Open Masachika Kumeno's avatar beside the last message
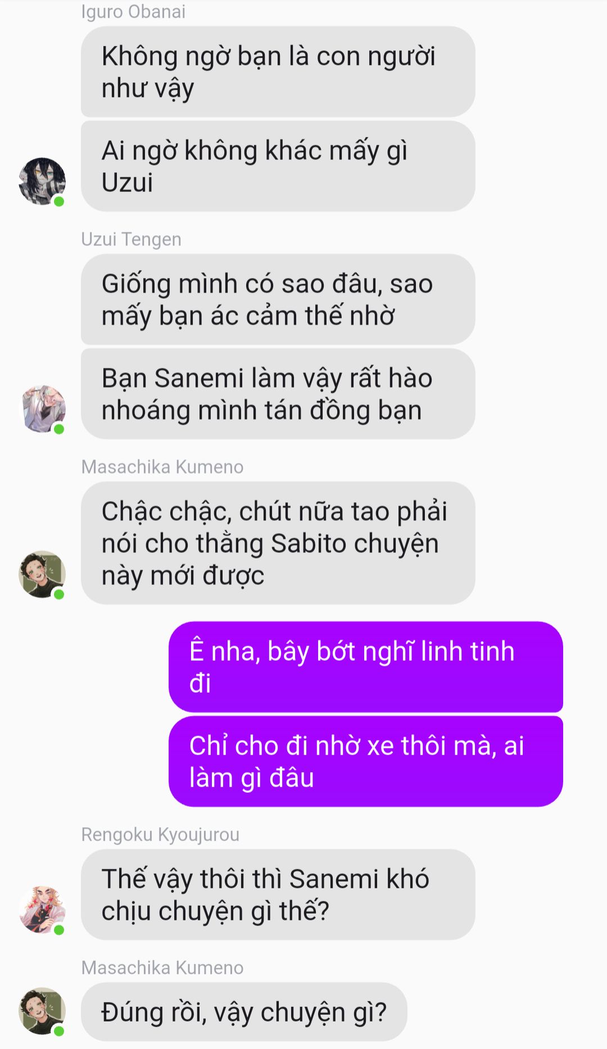Screen dimensions: 607x1049 (x=42, y=1011)
